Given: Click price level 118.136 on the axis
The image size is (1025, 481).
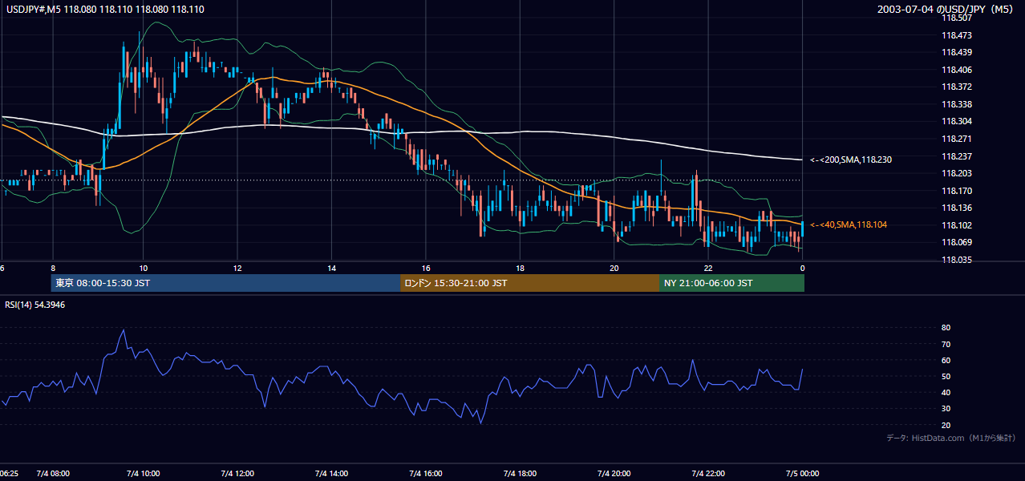Looking at the screenshot, I should (957, 208).
